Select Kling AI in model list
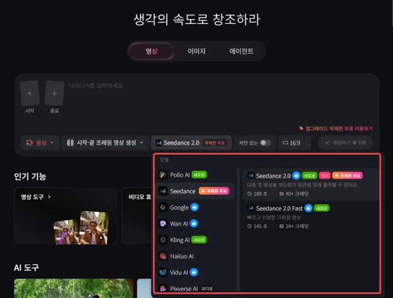Viewport: 393px width, 298px height. (x=195, y=240)
